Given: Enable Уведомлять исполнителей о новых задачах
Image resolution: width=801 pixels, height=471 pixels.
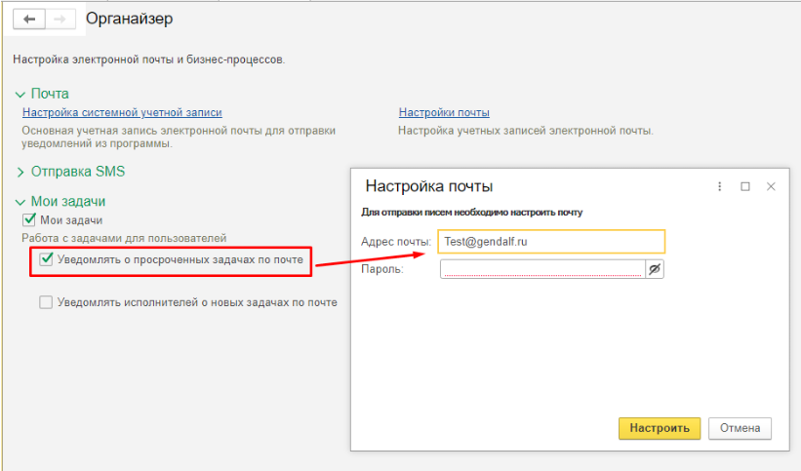Looking at the screenshot, I should point(46,302).
